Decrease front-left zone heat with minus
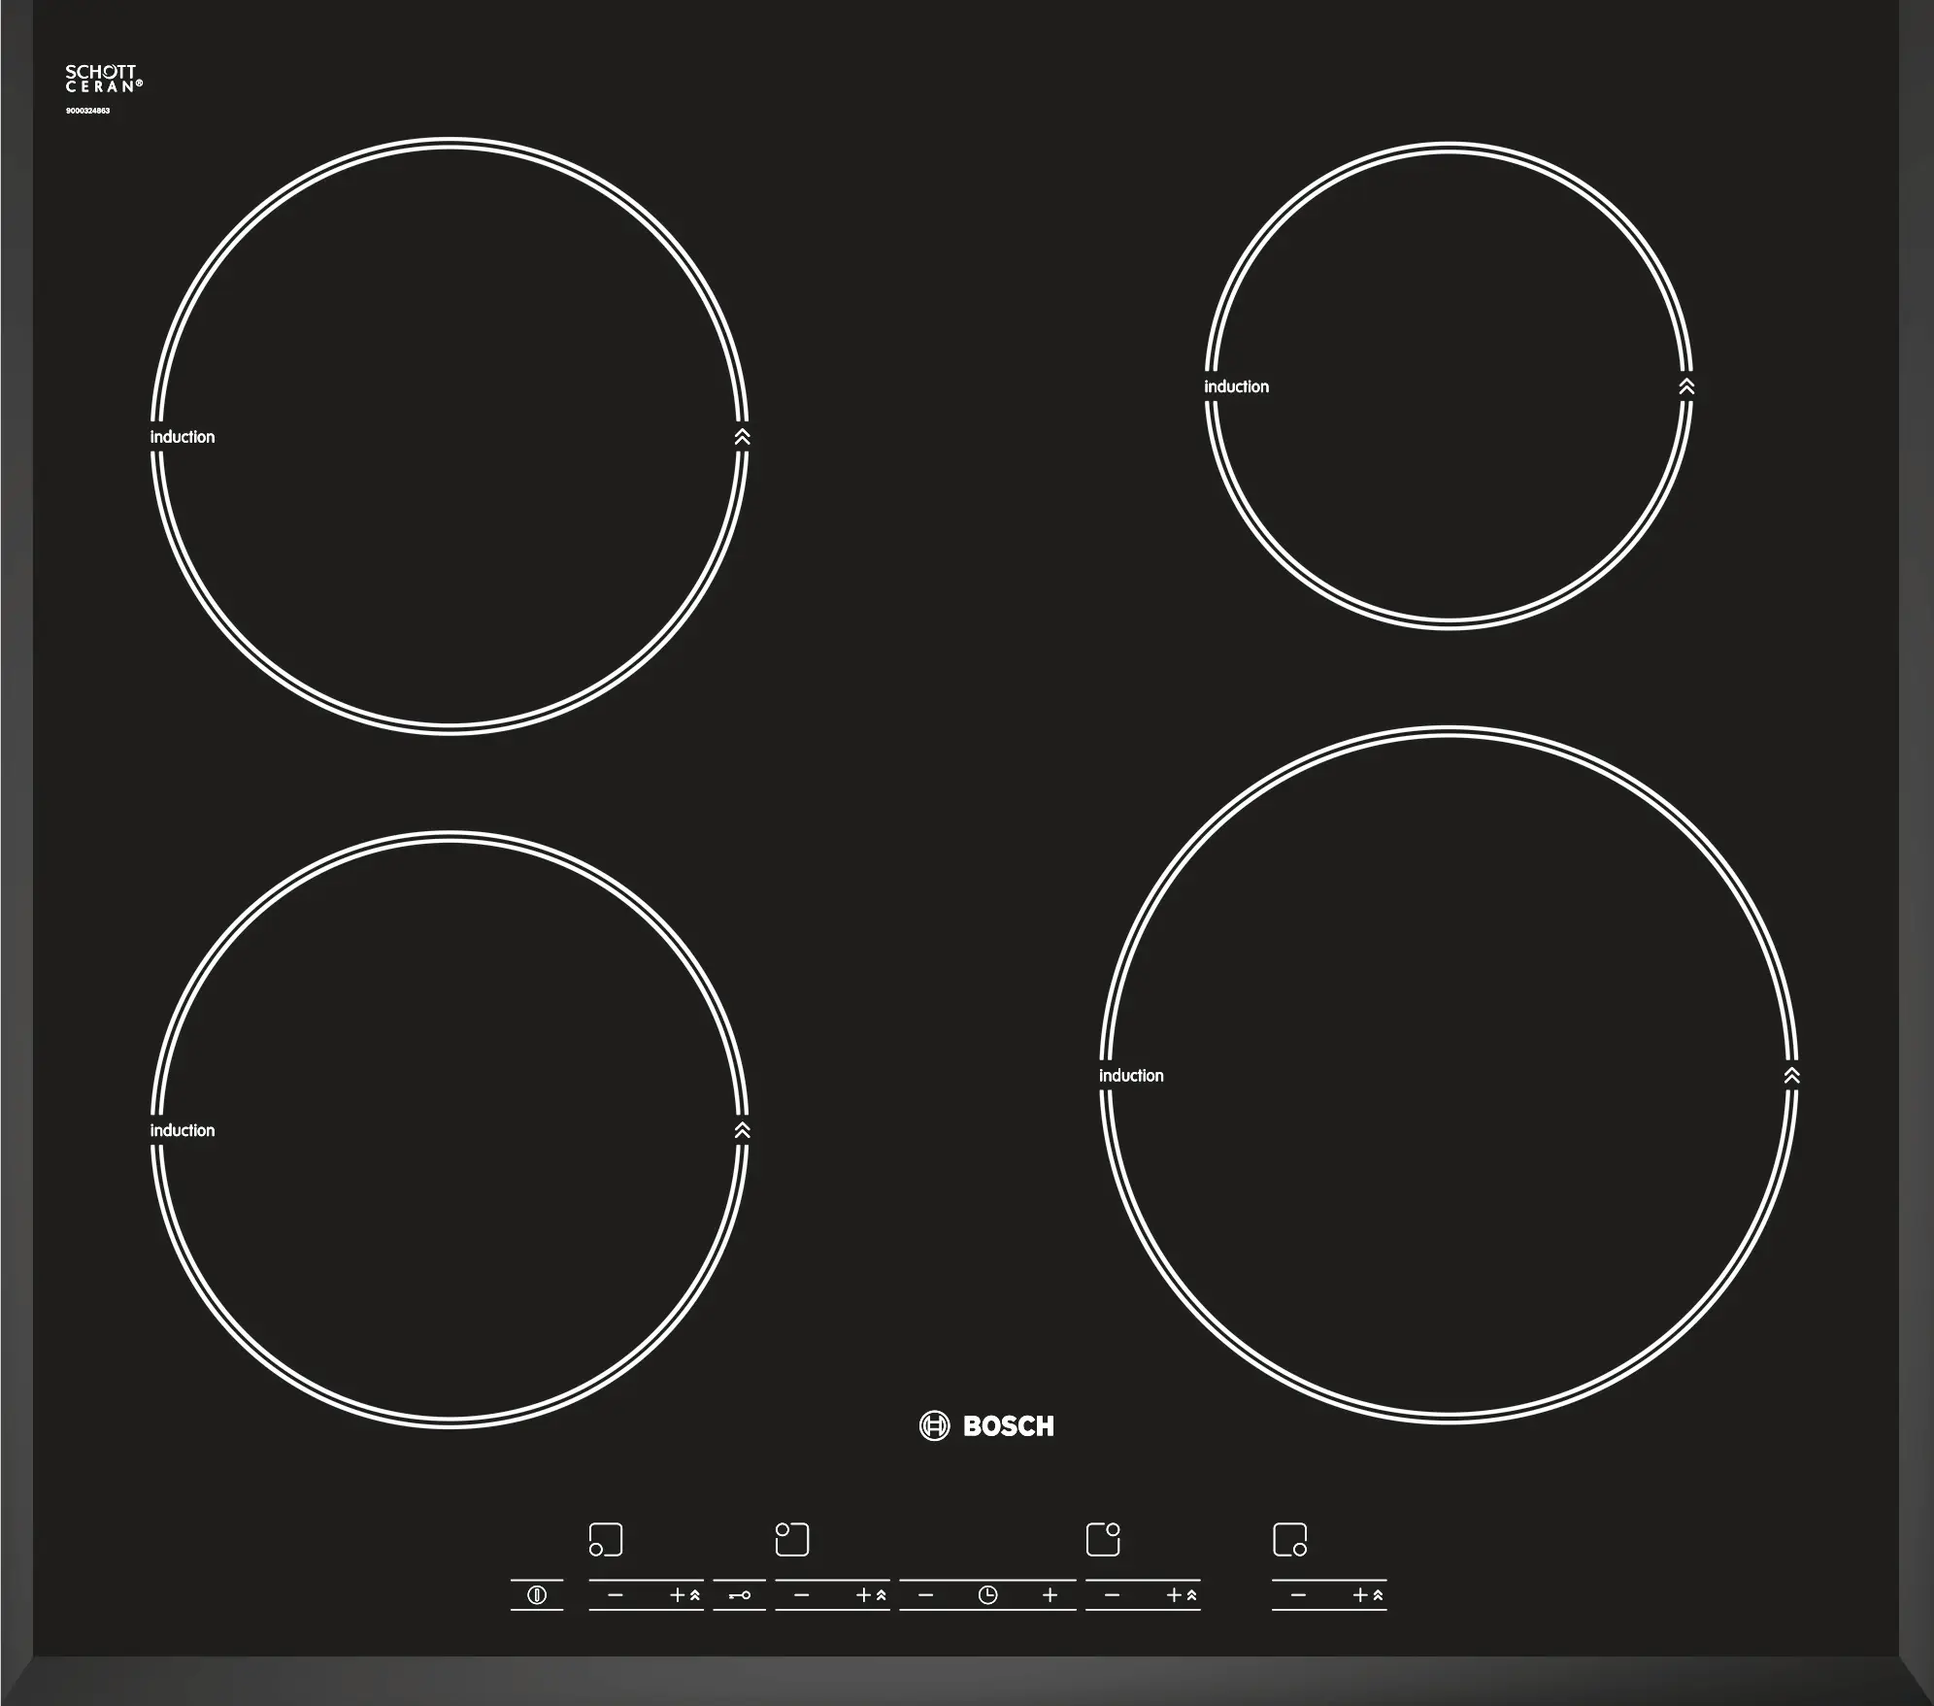The width and height of the screenshot is (1934, 1706). click(616, 1594)
